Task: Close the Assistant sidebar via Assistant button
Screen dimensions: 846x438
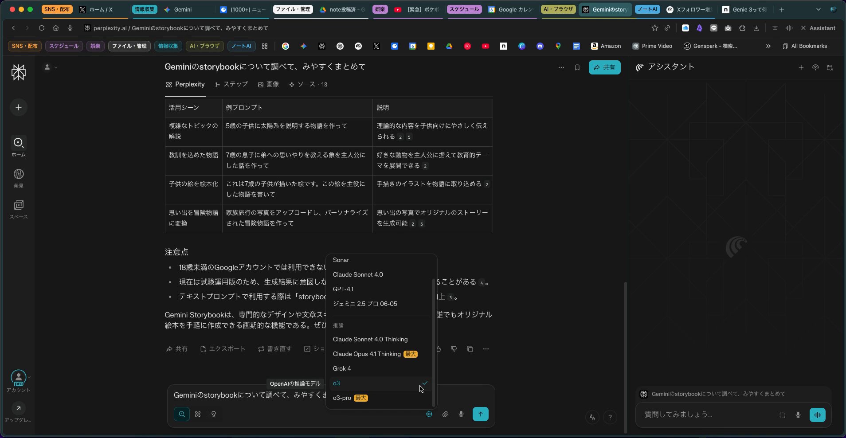Action: point(818,28)
